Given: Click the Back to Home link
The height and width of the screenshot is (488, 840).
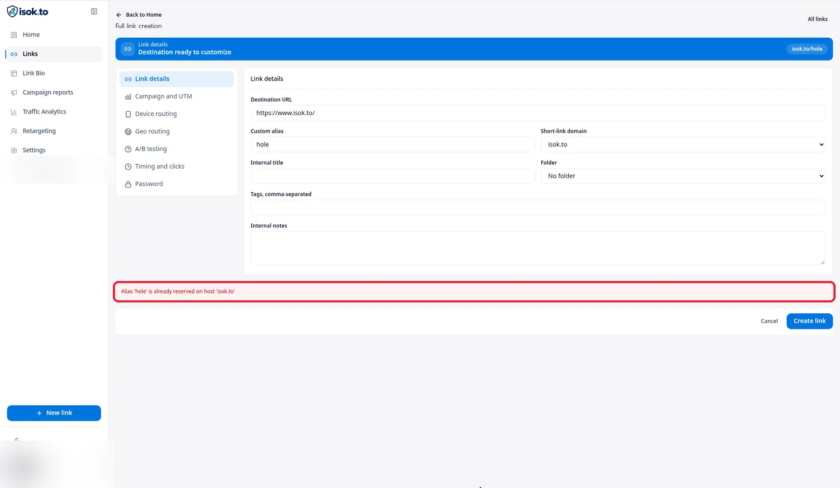Looking at the screenshot, I should [x=139, y=14].
